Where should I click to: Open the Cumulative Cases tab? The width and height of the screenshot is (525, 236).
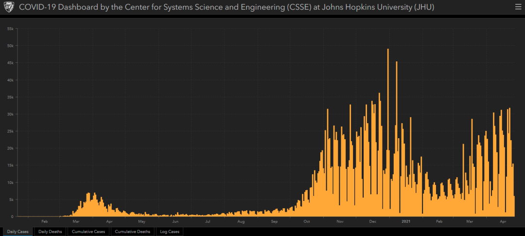pos(88,232)
